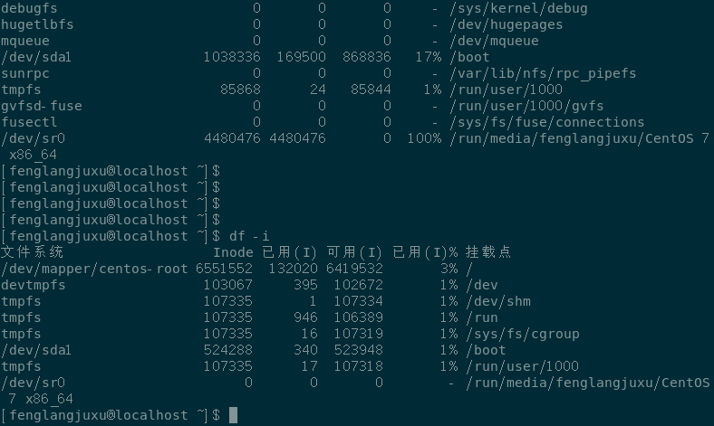Click the 已用(I)% column header

pos(425,252)
